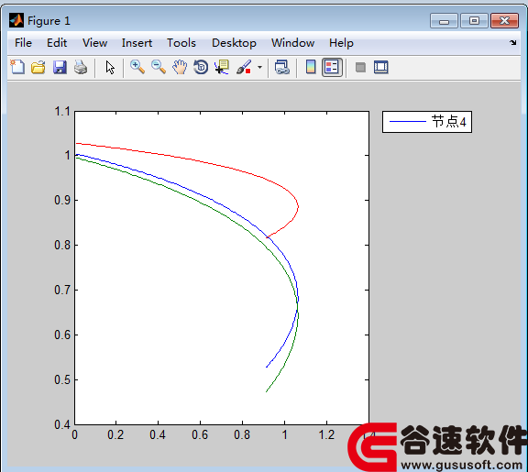Screen dimensions: 528x472
Task: Click the New Figure icon
Action: click(x=17, y=67)
